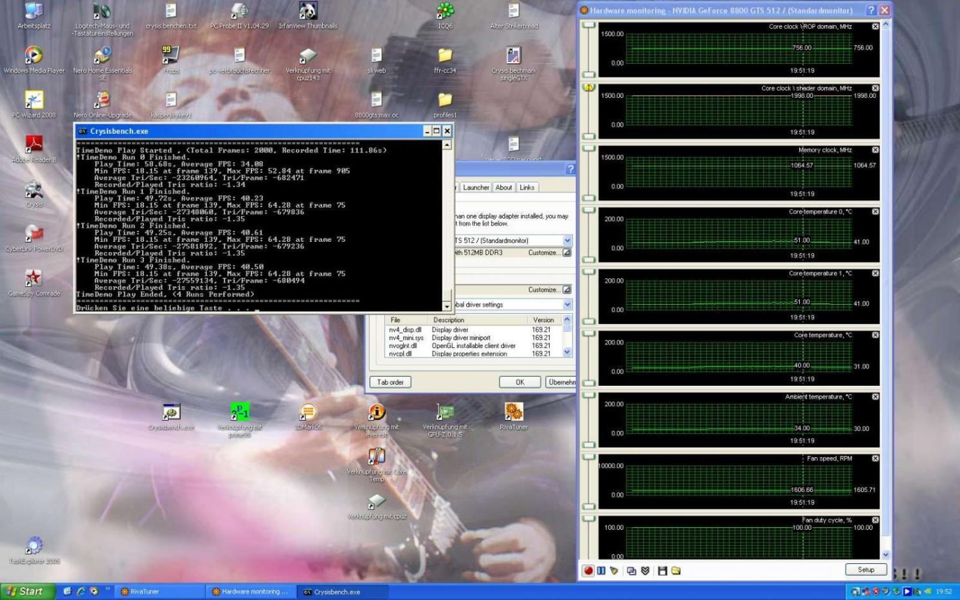This screenshot has height=600, width=960.
Task: Open the ffr-cc34 folder on desktop
Action: 445,60
